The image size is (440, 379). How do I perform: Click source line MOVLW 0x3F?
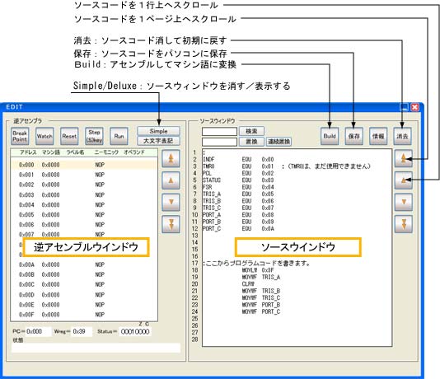[258, 270]
